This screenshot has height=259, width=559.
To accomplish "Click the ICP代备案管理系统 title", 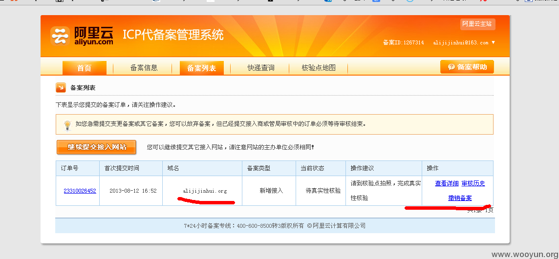I will [x=173, y=35].
